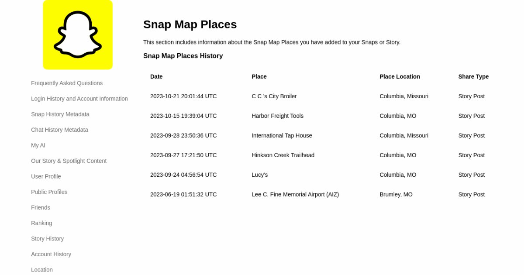524x275 pixels.
Task: Select the International Tap House row
Action: click(282, 136)
